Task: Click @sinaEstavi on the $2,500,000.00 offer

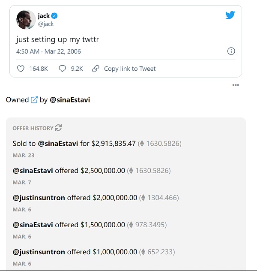Action: coord(33,171)
